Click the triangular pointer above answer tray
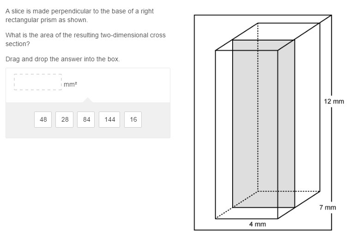This screenshot has width=349, height=235. tap(88, 100)
